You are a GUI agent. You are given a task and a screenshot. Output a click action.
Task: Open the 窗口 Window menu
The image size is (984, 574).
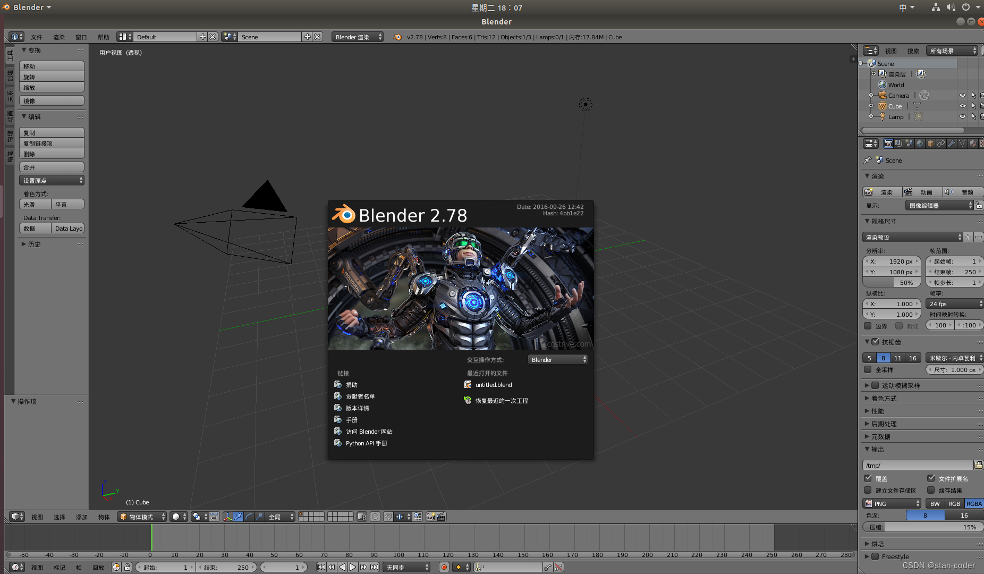[x=81, y=37]
